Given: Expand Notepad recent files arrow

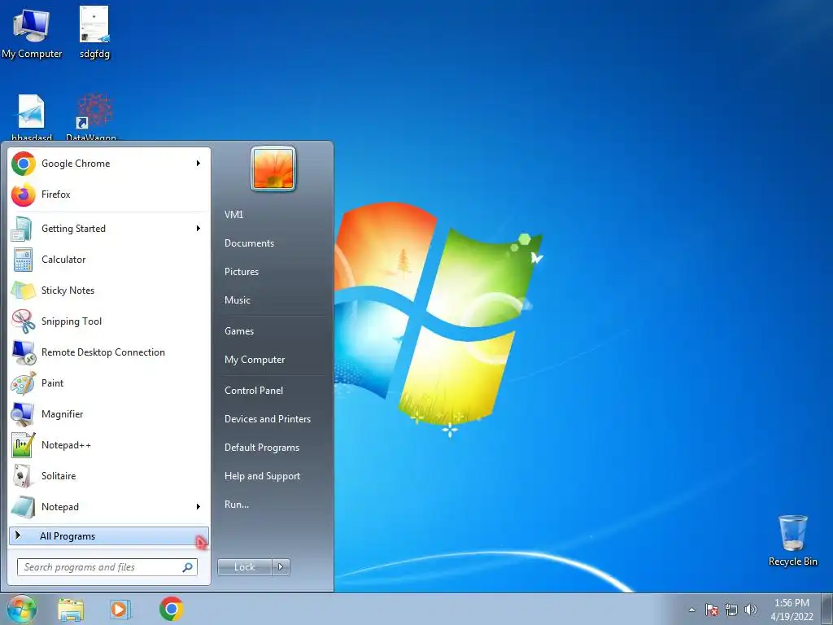Looking at the screenshot, I should (198, 506).
